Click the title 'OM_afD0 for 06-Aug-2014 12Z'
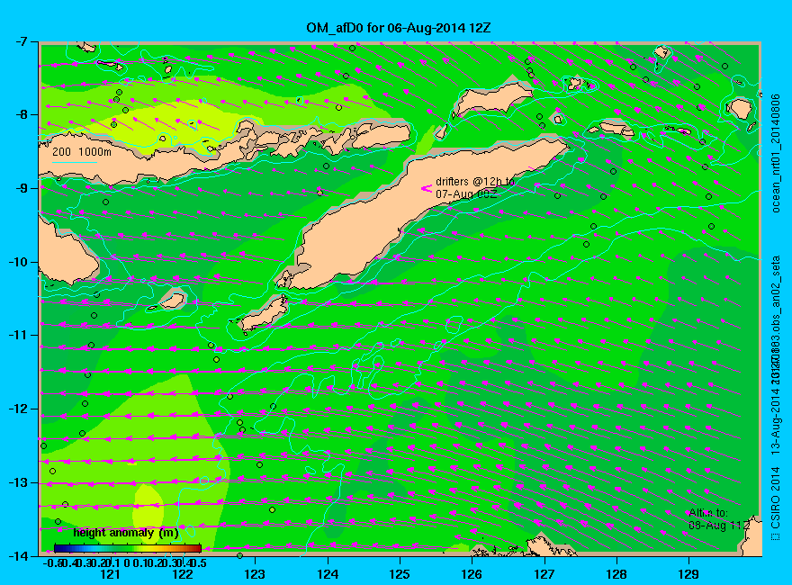Image resolution: width=792 pixels, height=585 pixels. pos(398,28)
